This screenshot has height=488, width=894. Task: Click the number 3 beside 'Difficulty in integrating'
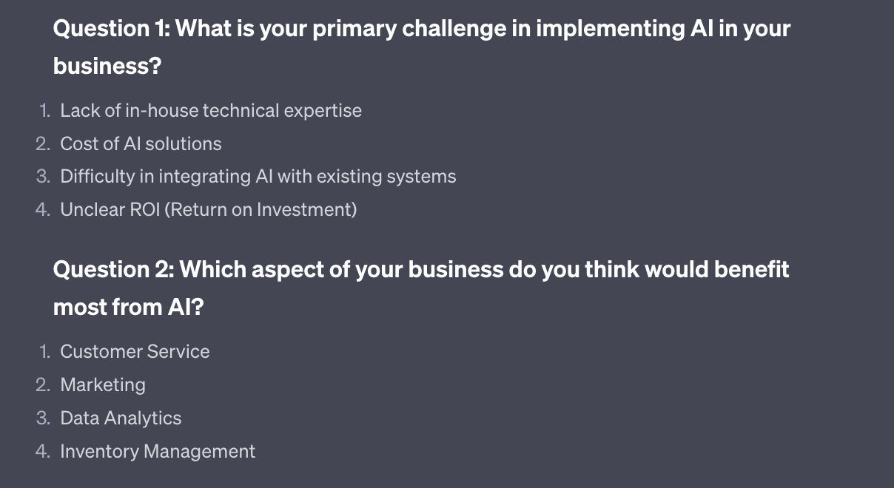(x=43, y=177)
